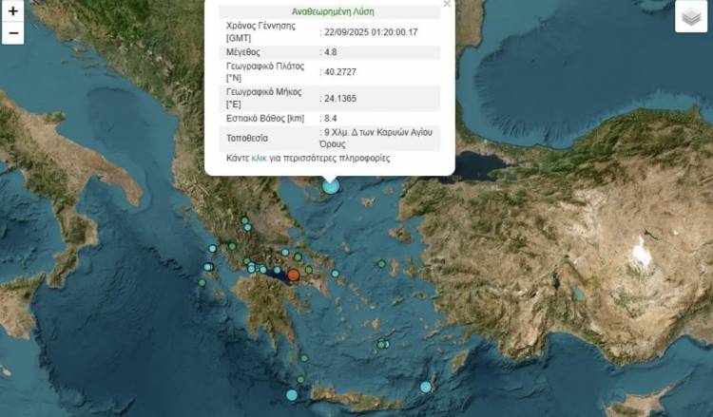Select green marker just northwest of Crete

pos(299,380)
